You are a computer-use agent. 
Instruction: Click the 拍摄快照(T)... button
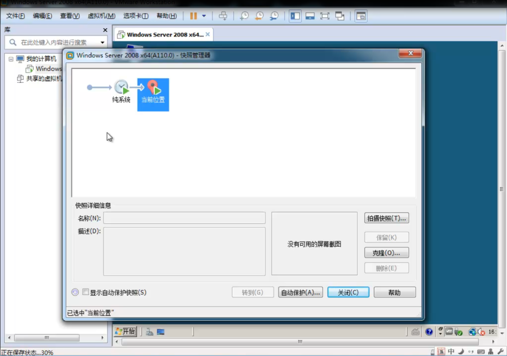[x=386, y=218]
